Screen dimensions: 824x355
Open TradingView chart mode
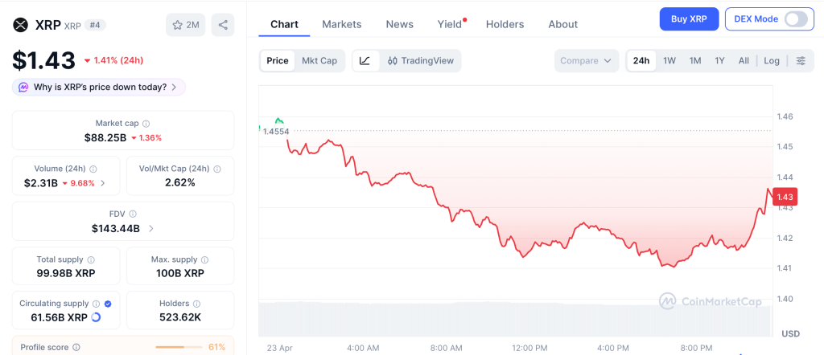pos(420,60)
